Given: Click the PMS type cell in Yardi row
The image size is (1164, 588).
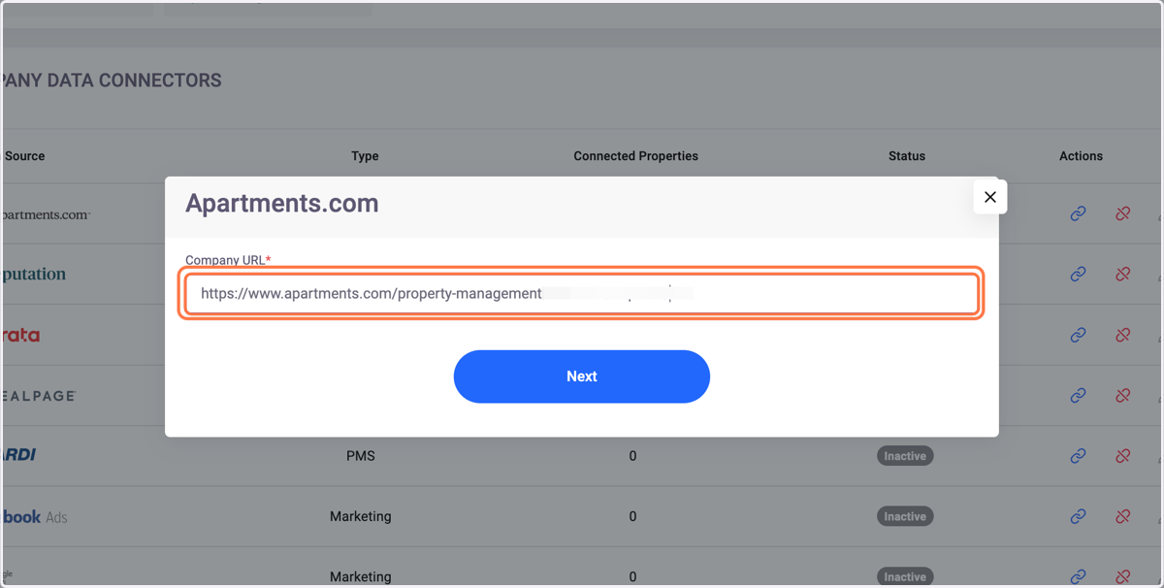Looking at the screenshot, I should 361,456.
